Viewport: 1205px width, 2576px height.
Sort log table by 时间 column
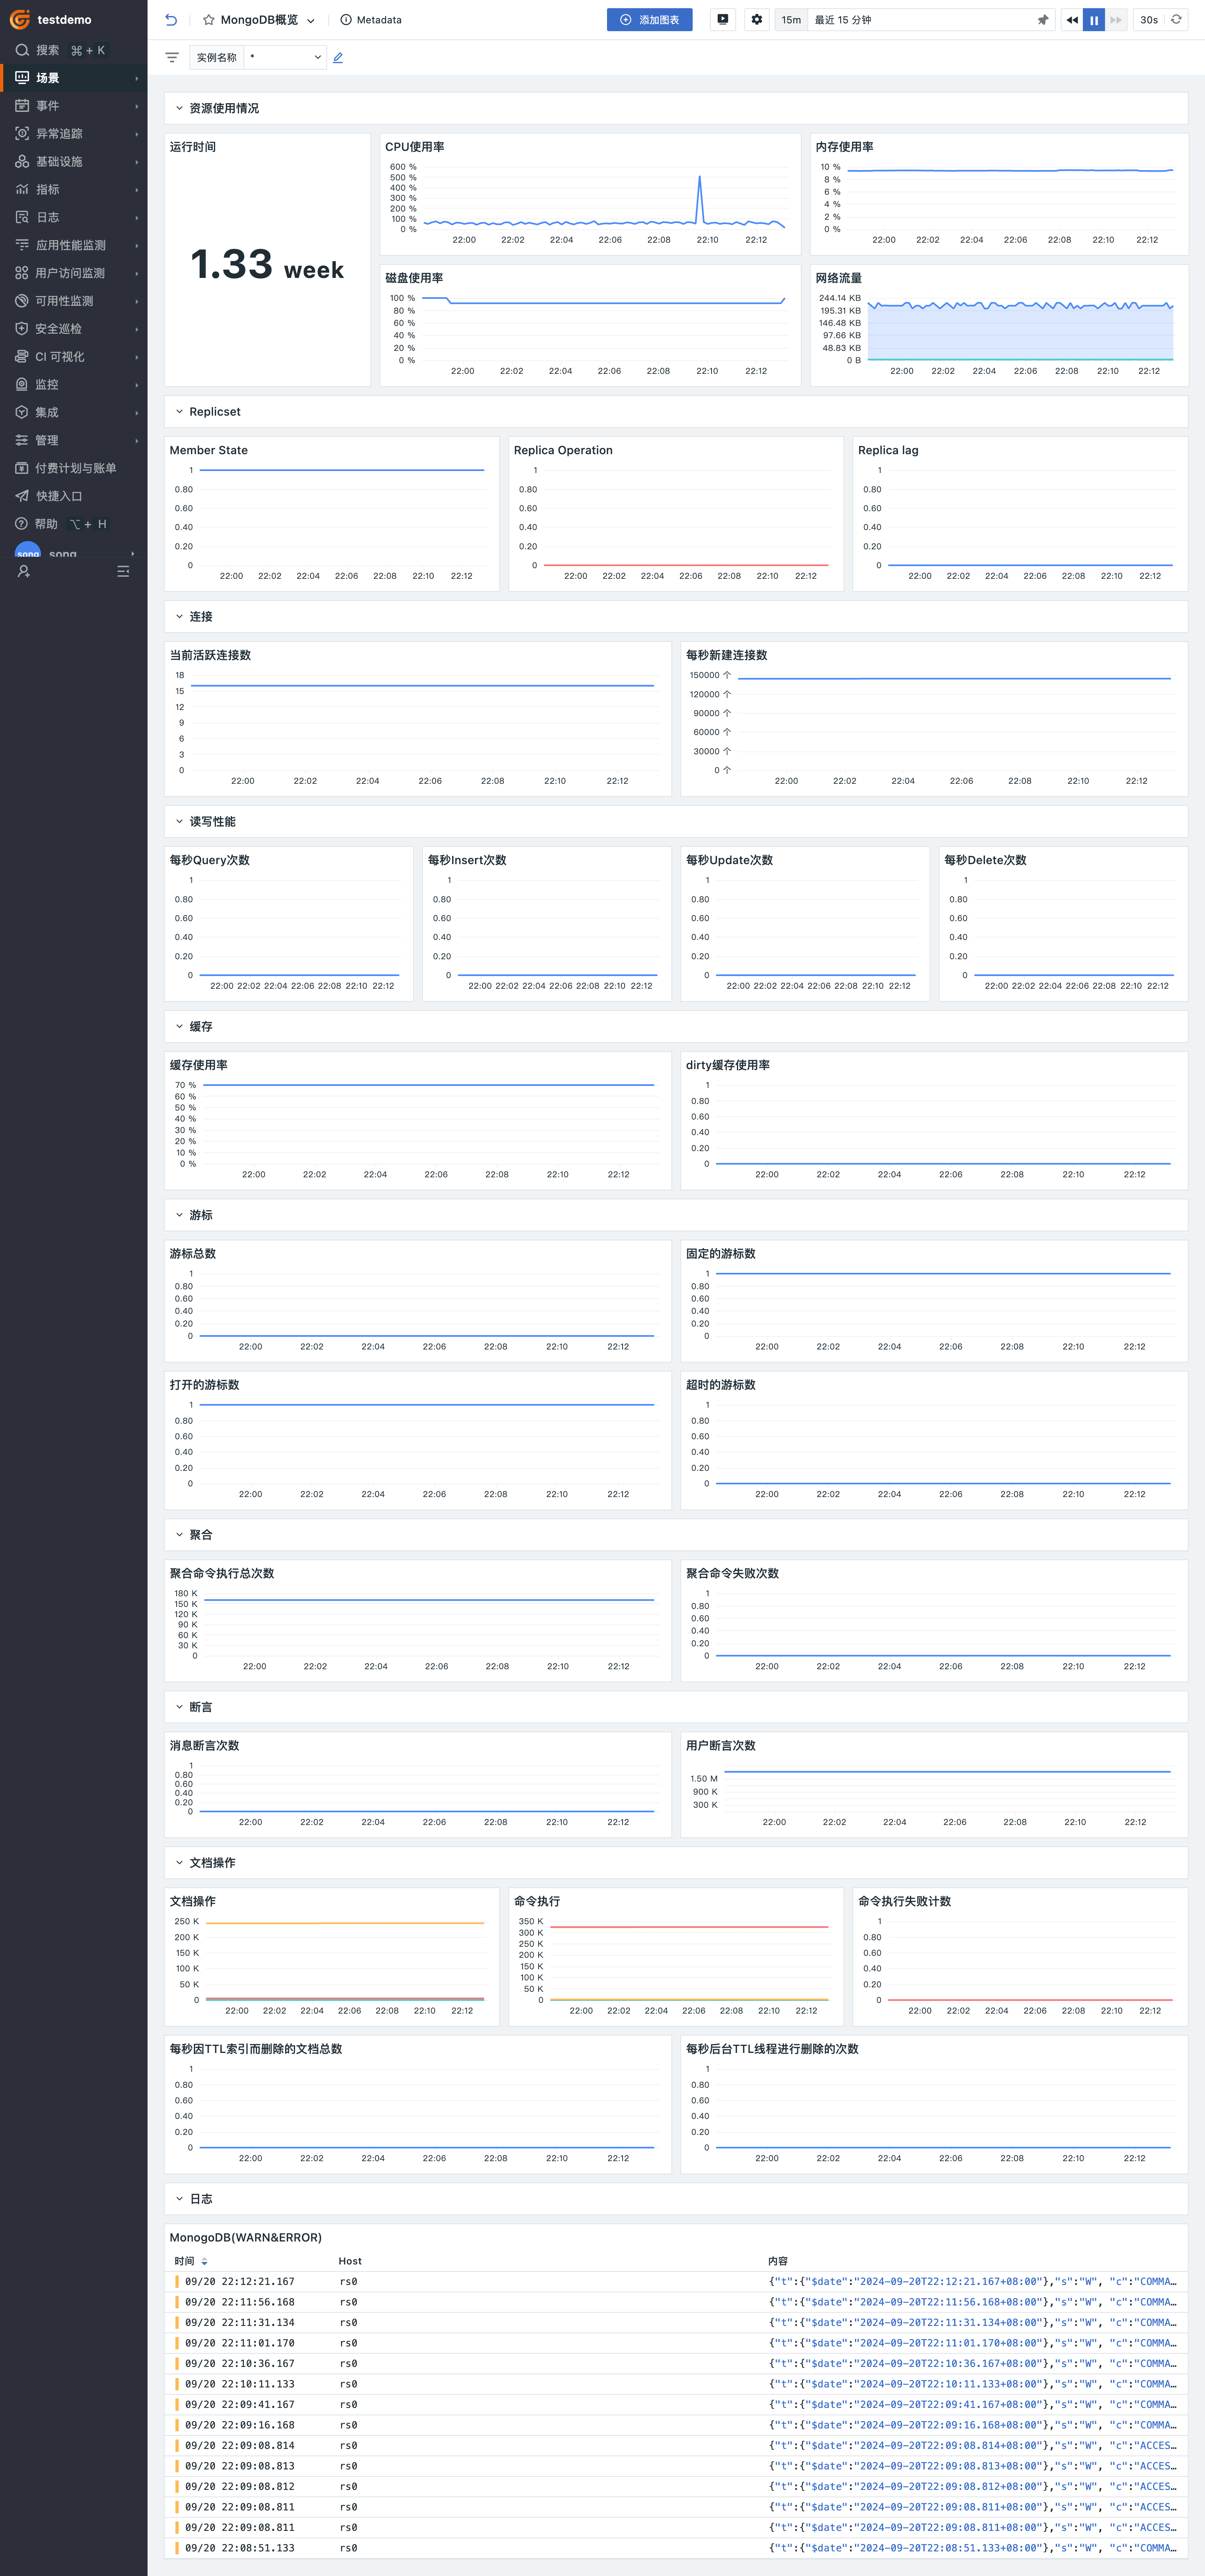204,2261
